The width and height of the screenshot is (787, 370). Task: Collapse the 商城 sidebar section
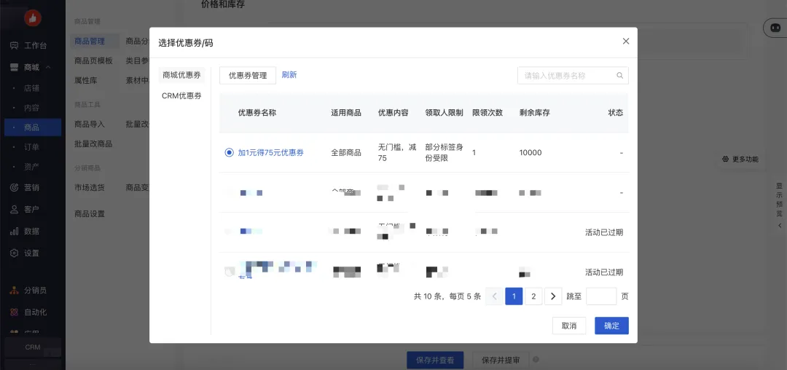pyautogui.click(x=48, y=68)
